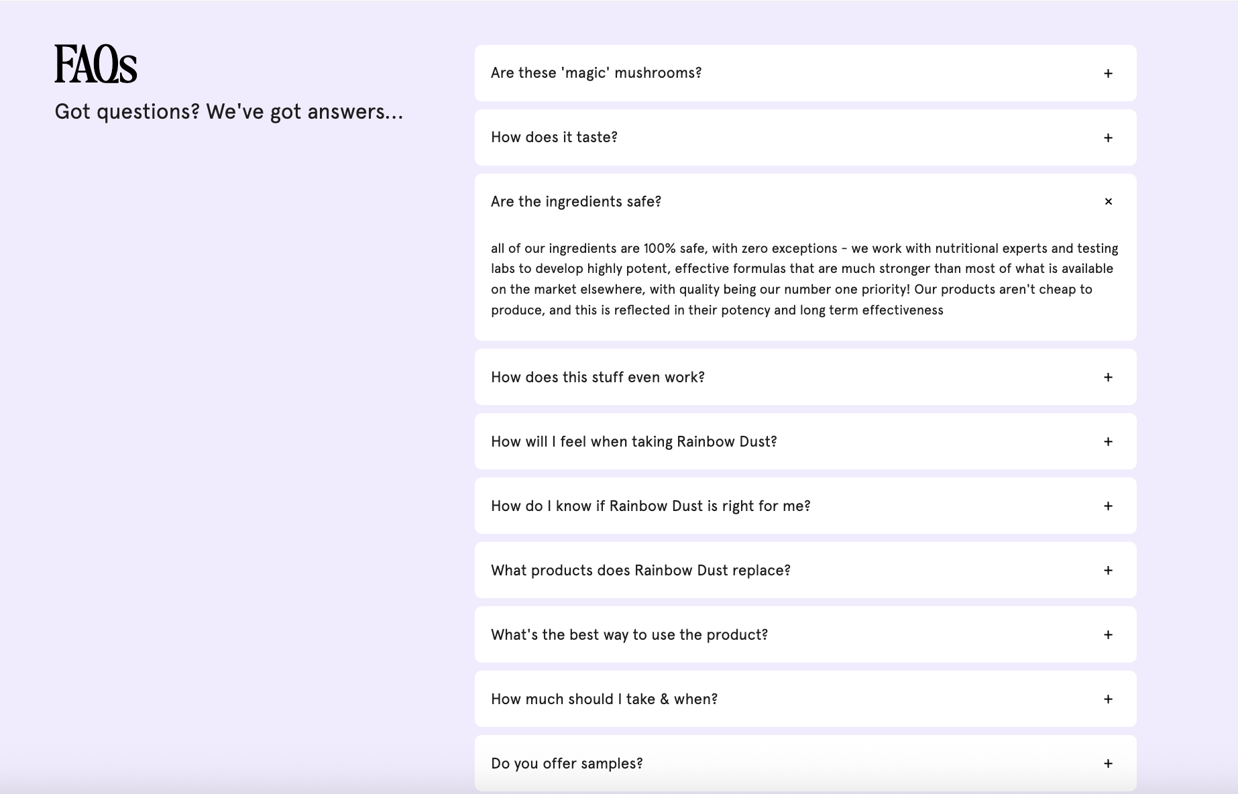Expand 'What products does Rainbow Dust replace?' text
The image size is (1238, 794).
click(640, 571)
